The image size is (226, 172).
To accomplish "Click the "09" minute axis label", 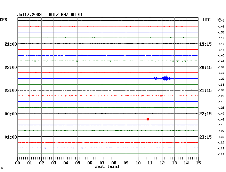I will tap(126, 163).
